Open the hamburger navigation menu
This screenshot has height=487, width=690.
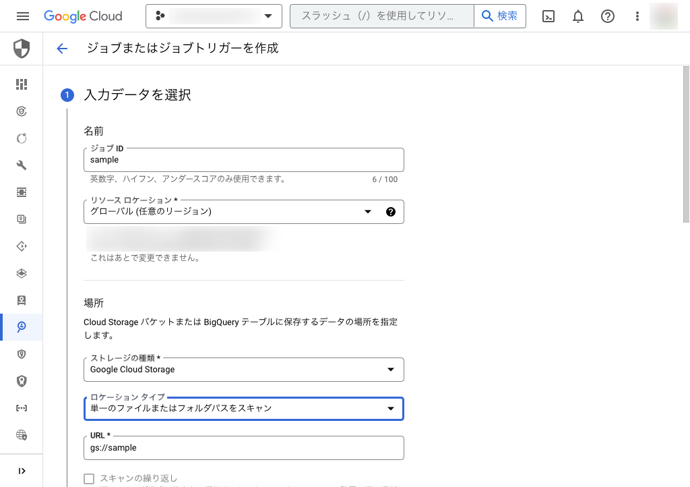pyautogui.click(x=22, y=16)
